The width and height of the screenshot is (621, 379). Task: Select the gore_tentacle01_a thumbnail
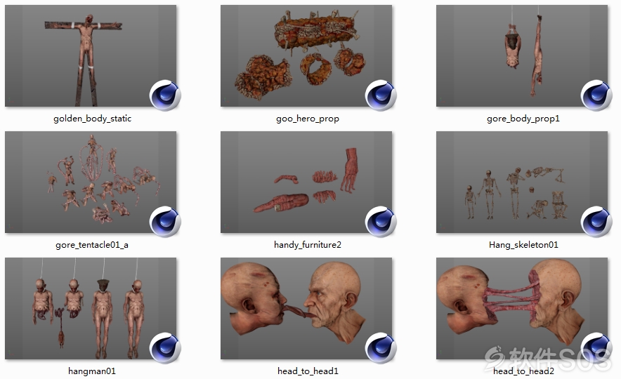point(91,182)
